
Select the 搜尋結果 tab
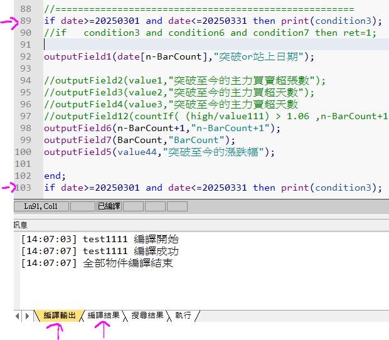click(x=147, y=316)
